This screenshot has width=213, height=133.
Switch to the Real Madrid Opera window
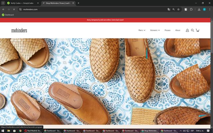33,131
